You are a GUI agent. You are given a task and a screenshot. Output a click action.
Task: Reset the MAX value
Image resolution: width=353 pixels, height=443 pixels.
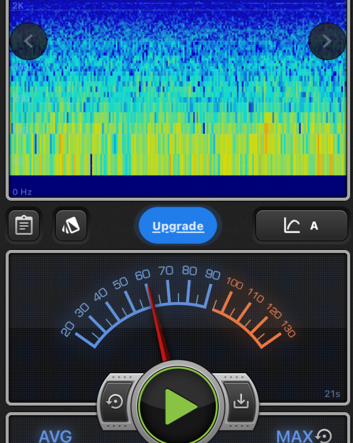tap(324, 436)
